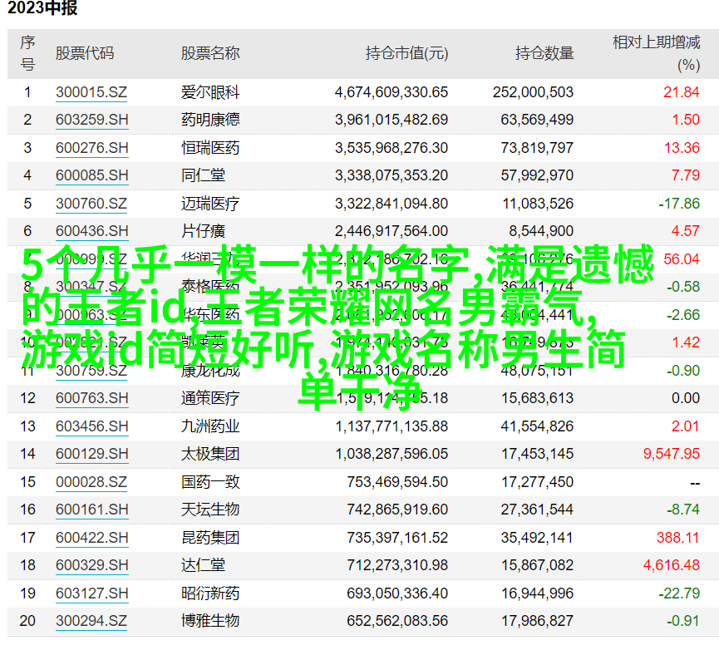This screenshot has height=645, width=719.
Task: Click market value 4,674,609,330.65
Action: pos(392,92)
